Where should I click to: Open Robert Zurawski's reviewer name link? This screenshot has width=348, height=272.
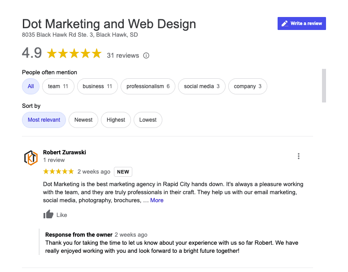coord(65,152)
